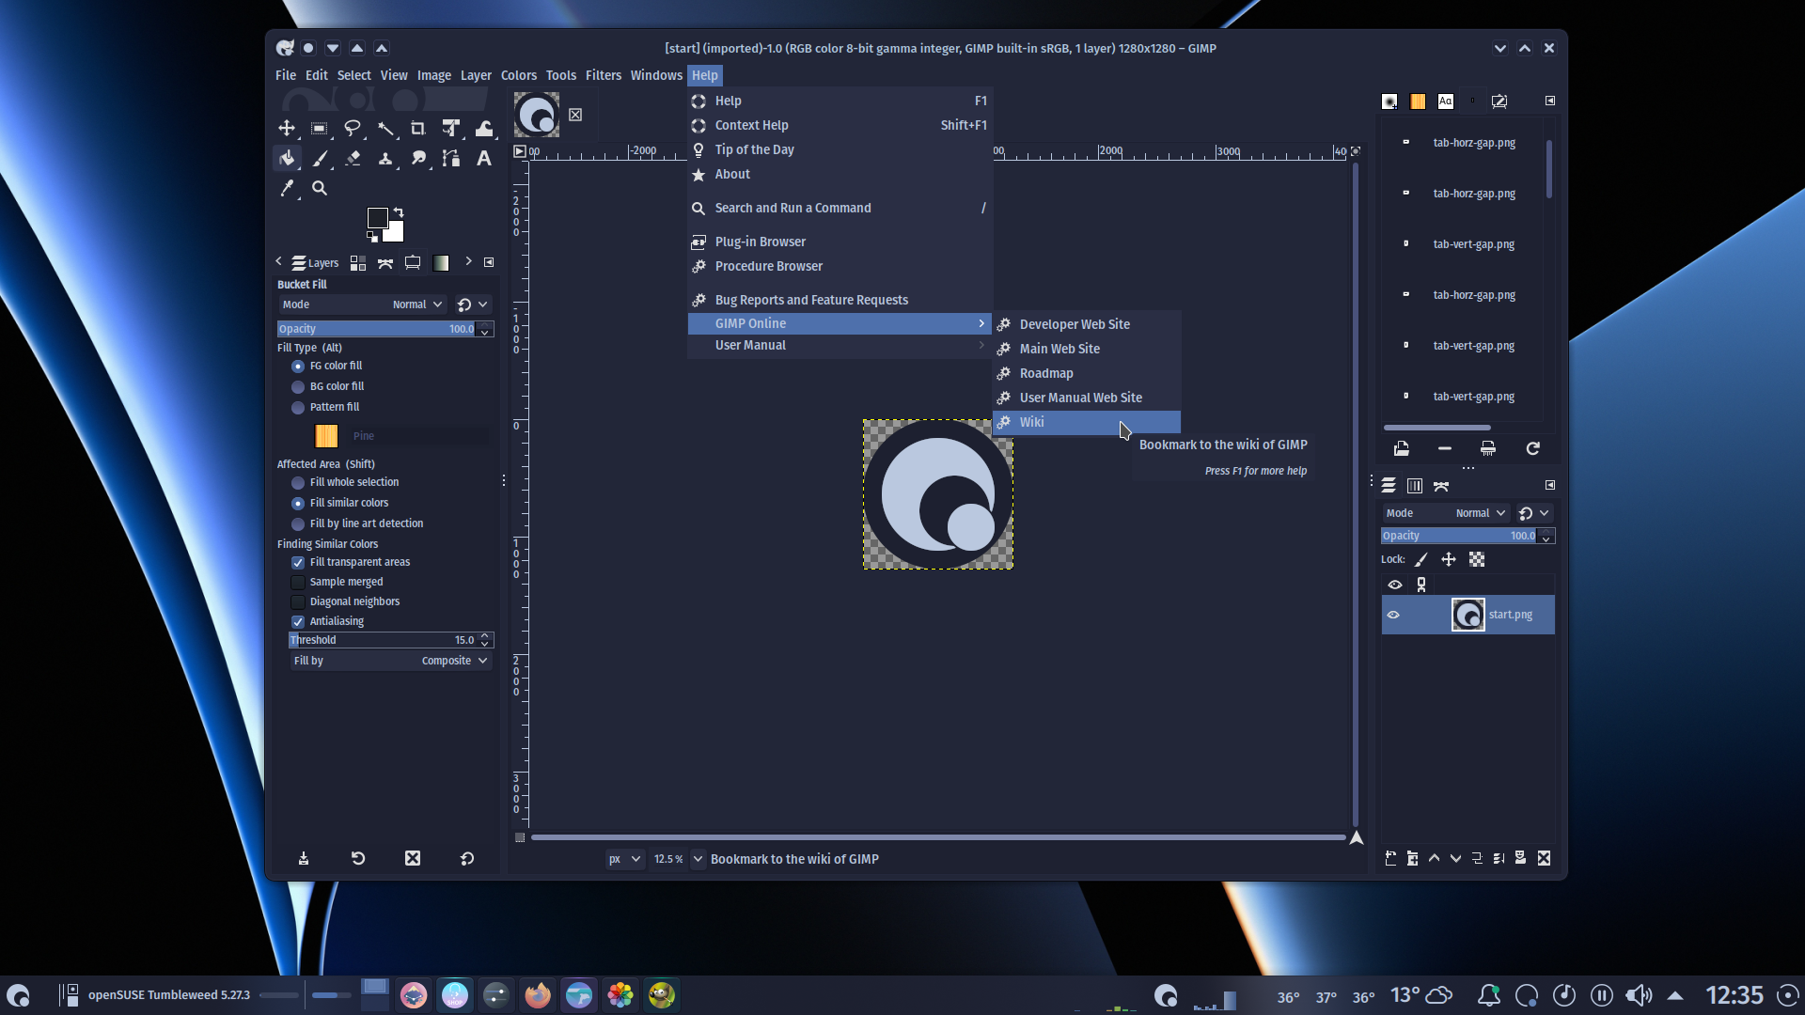
Task: Select the Text tool
Action: pos(484,159)
